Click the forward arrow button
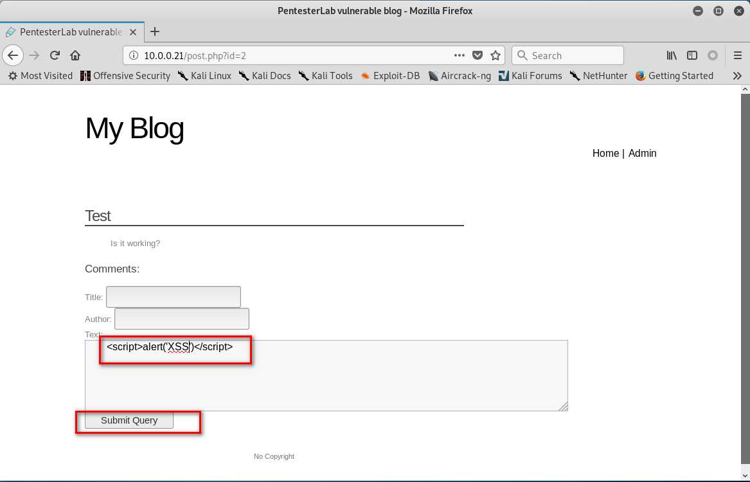The image size is (750, 482). click(34, 55)
